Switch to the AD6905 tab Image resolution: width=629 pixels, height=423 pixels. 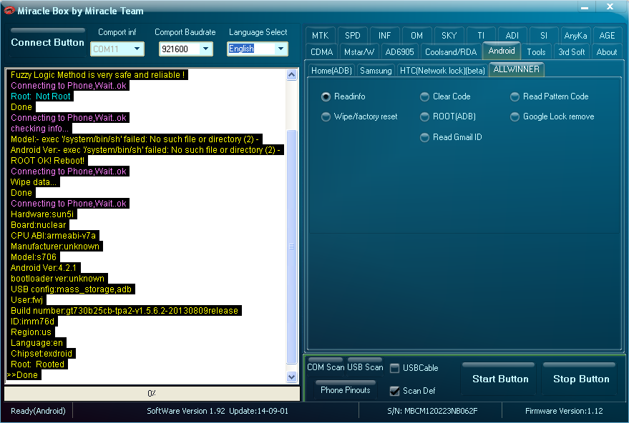[399, 52]
